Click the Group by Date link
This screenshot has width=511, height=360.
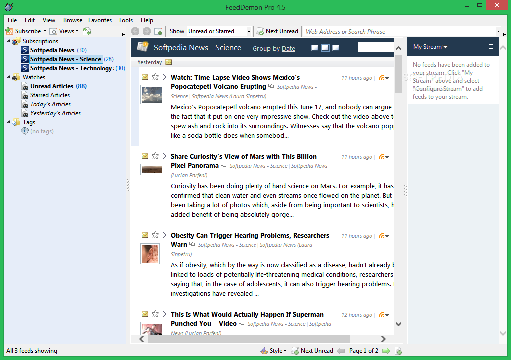(288, 48)
